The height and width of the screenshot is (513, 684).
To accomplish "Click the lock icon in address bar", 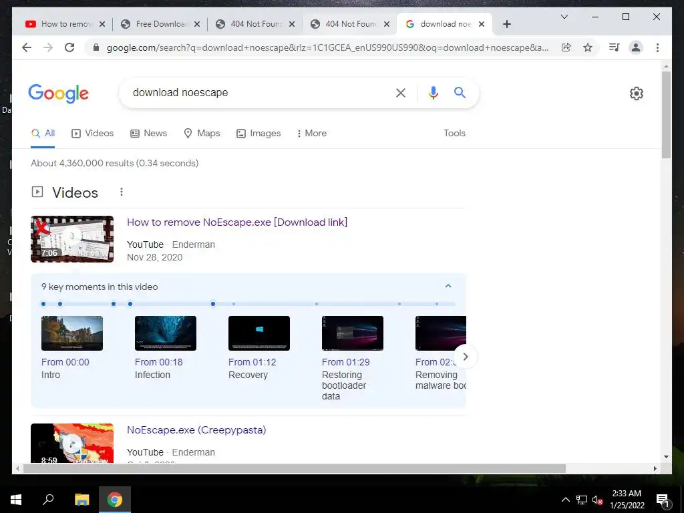I will [96, 47].
